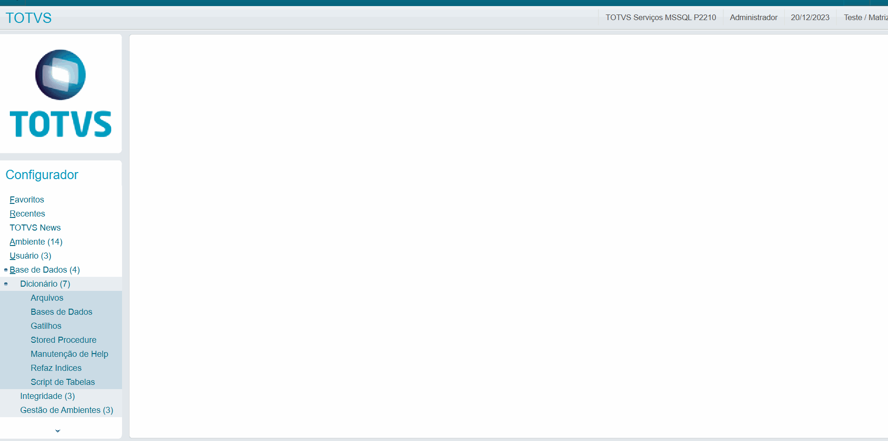This screenshot has width=888, height=441.
Task: Click the Configurador module heading
Action: pyautogui.click(x=42, y=174)
